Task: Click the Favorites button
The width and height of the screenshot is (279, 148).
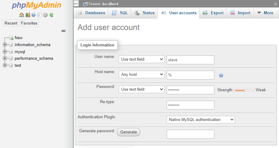Action: pos(29,23)
